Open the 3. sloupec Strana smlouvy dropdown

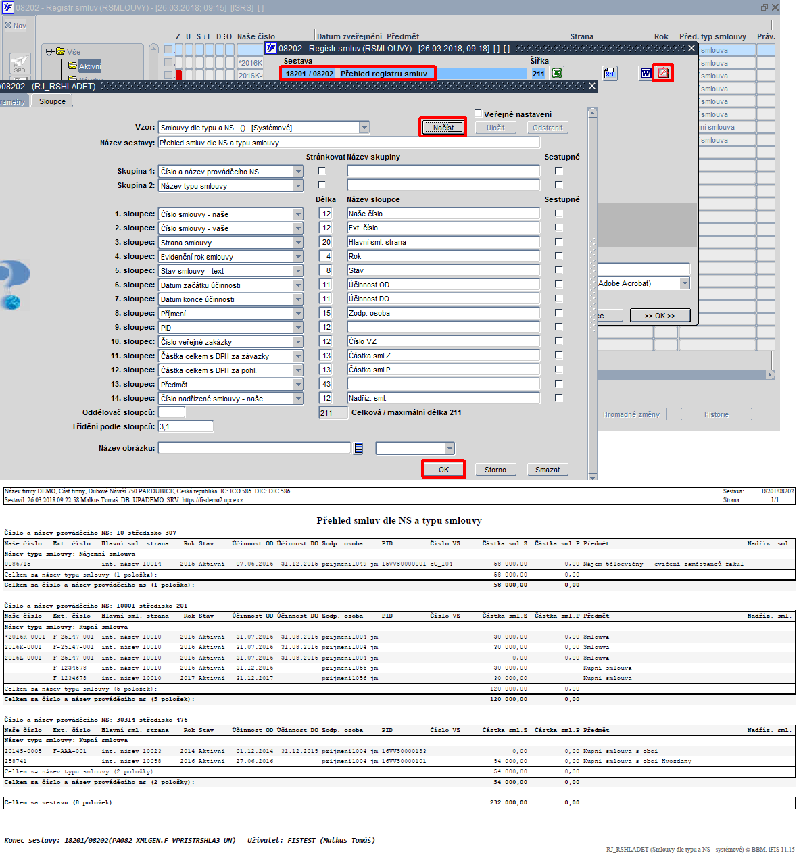coord(298,243)
